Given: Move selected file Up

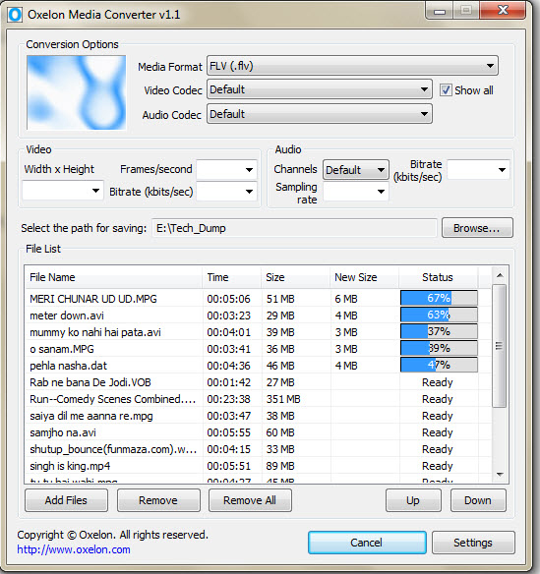Looking at the screenshot, I should pos(413,500).
